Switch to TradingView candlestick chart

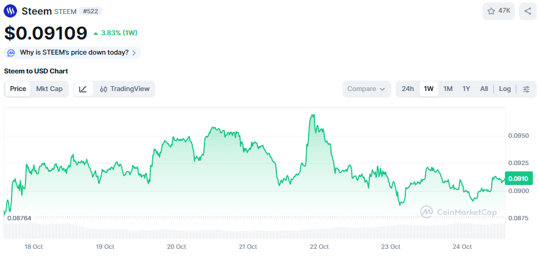(124, 89)
